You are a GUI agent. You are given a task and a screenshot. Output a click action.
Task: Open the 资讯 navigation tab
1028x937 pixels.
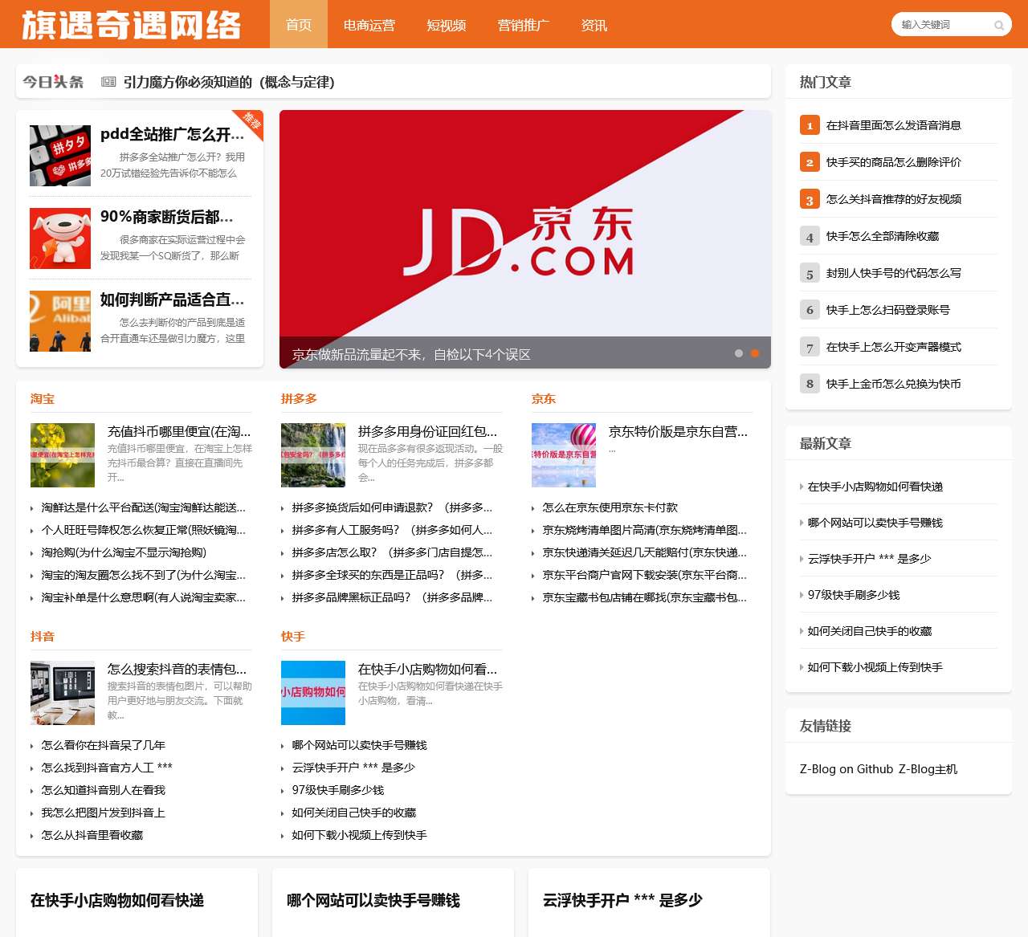click(x=594, y=25)
